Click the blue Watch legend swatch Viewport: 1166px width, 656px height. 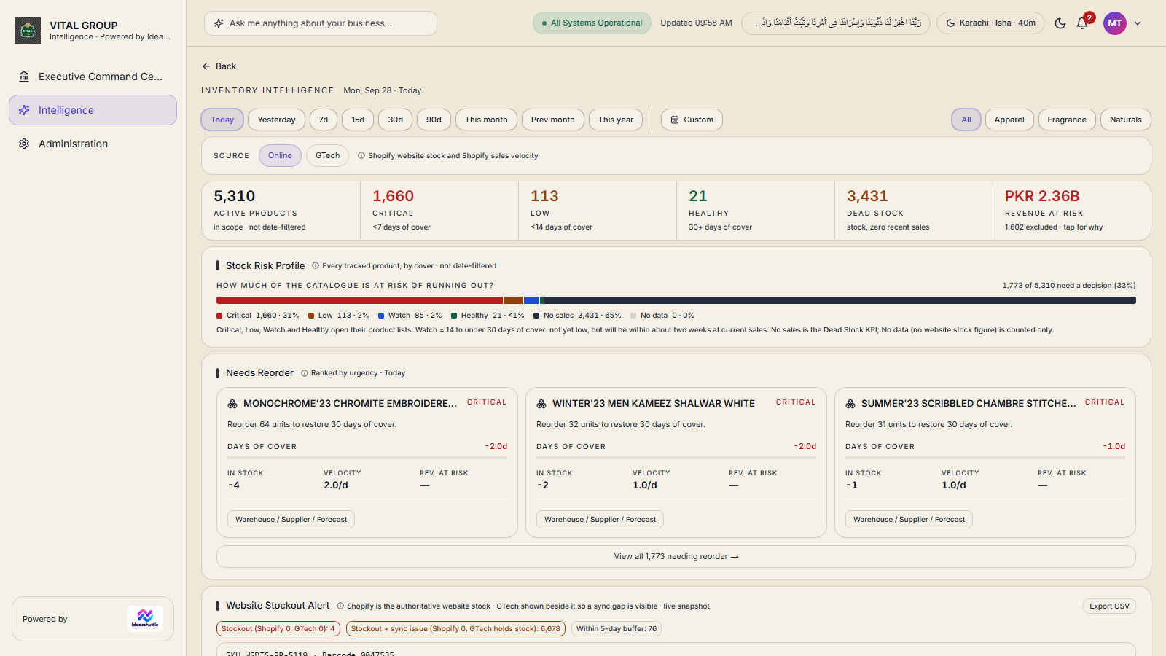tap(381, 316)
